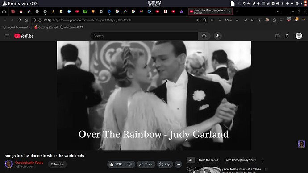Subscribe to Conceptually Yours
Image resolution: width=308 pixels, height=173 pixels.
point(57,165)
